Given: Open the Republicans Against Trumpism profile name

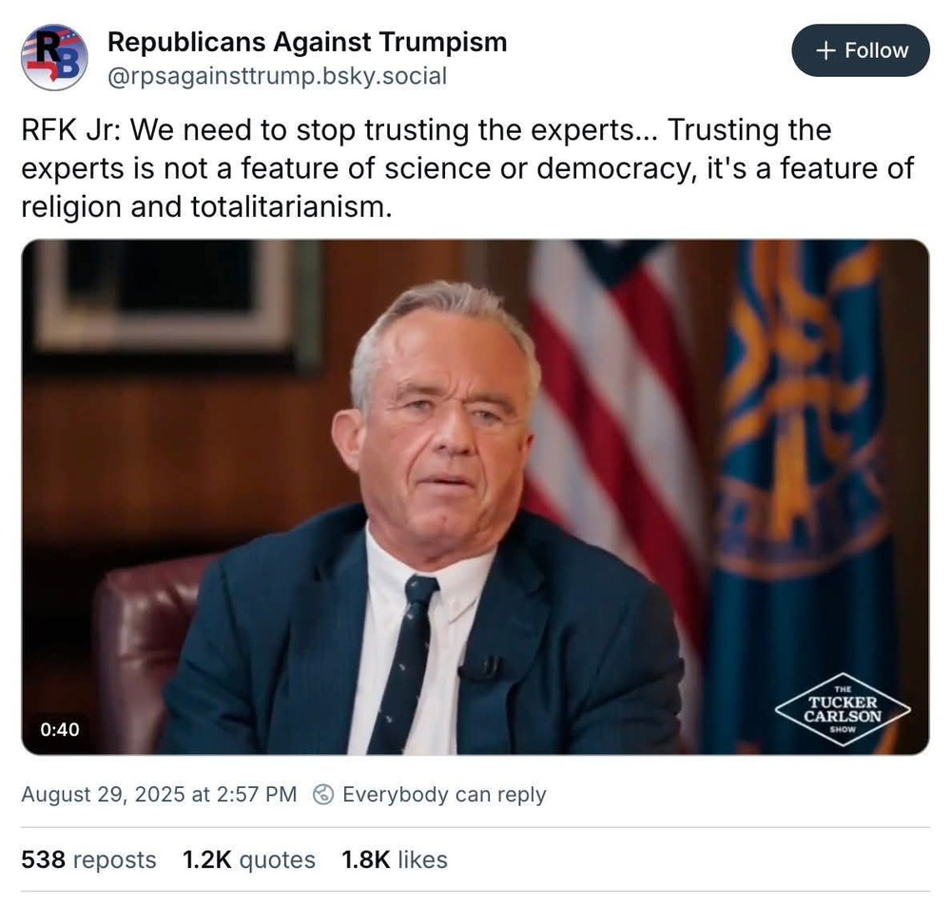Looking at the screenshot, I should click(307, 42).
